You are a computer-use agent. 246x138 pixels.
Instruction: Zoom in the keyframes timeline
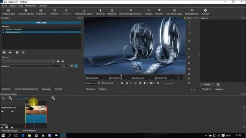pyautogui.click(x=53, y=98)
